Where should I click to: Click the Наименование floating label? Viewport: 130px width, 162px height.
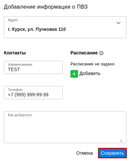[20, 64]
